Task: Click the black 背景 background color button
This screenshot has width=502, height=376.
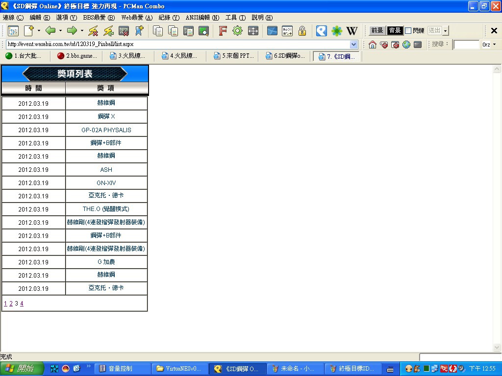Action: 395,31
